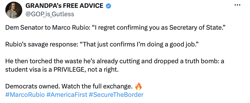Select the #SecureTheBorder hashtag
Screen dimensions: 250x103
coord(116,95)
